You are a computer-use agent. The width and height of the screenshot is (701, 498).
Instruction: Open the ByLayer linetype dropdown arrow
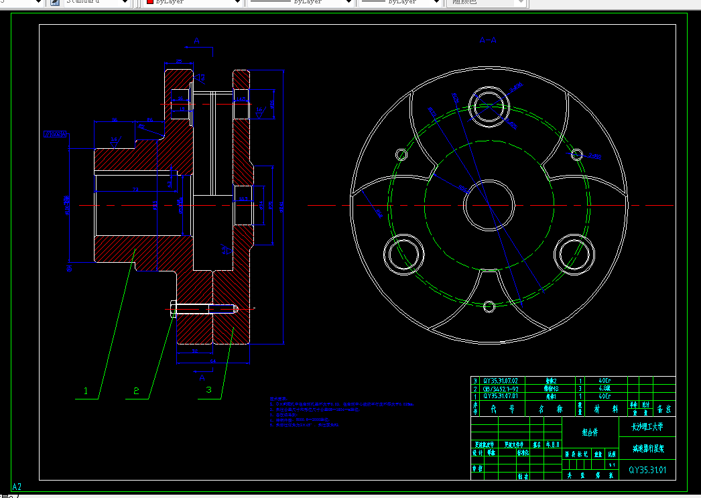[348, 2]
